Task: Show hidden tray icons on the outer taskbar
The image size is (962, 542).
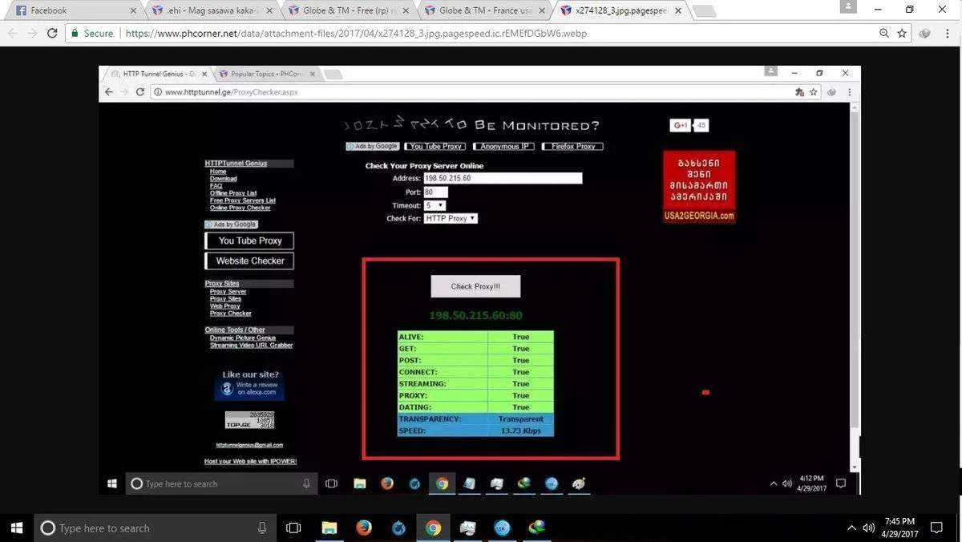Action: point(851,528)
